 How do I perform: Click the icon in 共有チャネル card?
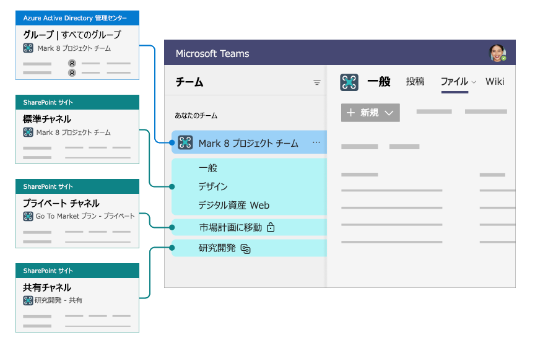[28, 300]
